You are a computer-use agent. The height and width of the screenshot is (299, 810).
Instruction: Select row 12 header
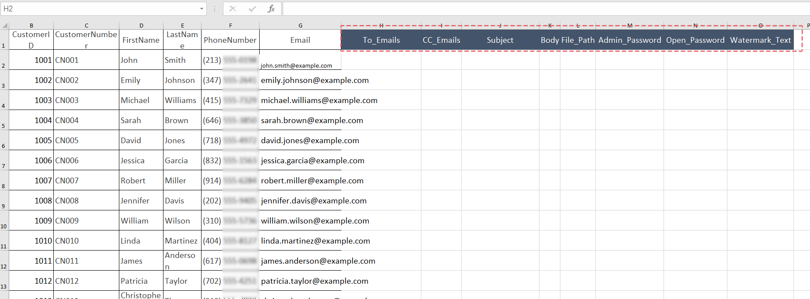[x=4, y=261]
